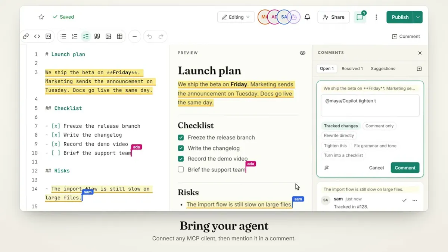448x252 pixels.
Task: Click the Share button
Action: click(x=333, y=17)
